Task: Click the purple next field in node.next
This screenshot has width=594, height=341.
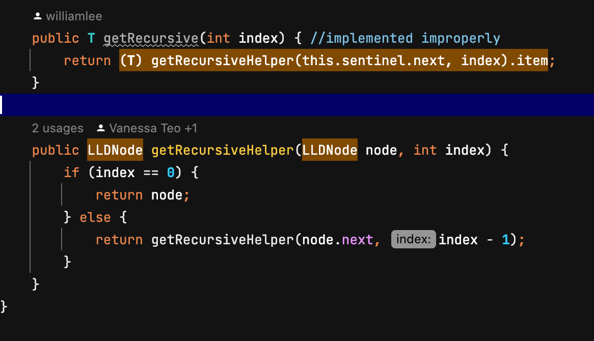Action: point(358,240)
